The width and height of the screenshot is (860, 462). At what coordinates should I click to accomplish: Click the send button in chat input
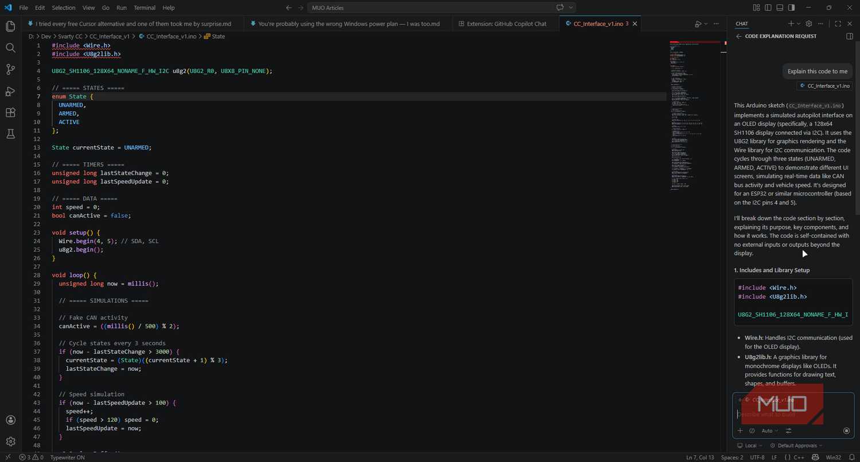click(846, 430)
